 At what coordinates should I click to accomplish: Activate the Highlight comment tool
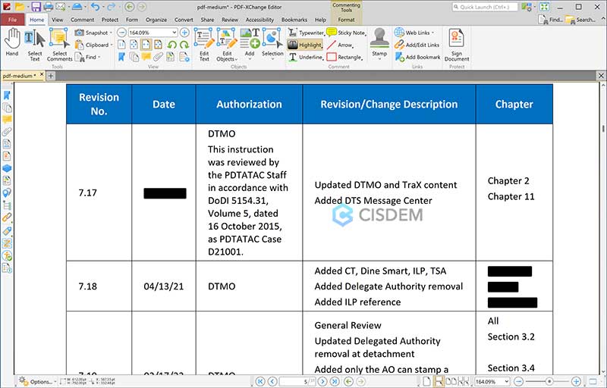305,45
